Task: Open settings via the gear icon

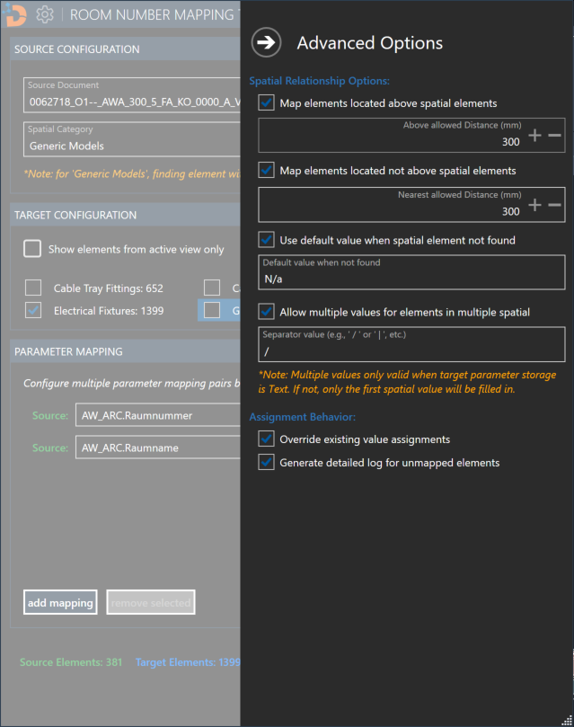Action: click(x=45, y=15)
